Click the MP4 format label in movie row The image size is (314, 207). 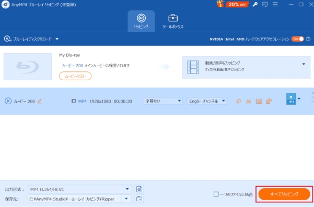pyautogui.click(x=83, y=101)
